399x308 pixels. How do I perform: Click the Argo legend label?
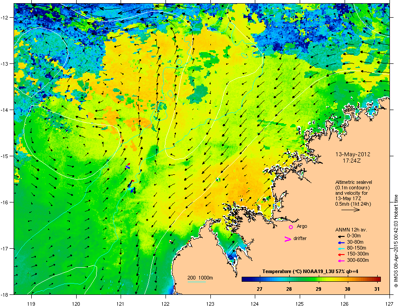point(302,226)
